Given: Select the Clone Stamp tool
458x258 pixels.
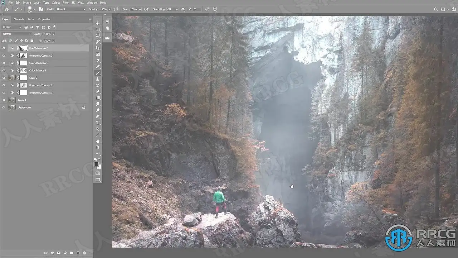Looking at the screenshot, I should 98,79.
